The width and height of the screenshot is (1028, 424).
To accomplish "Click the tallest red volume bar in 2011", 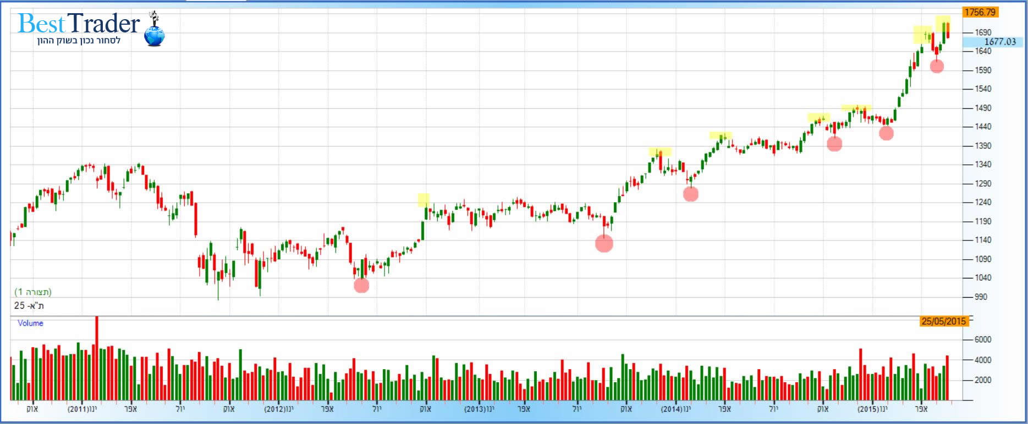I will point(97,357).
